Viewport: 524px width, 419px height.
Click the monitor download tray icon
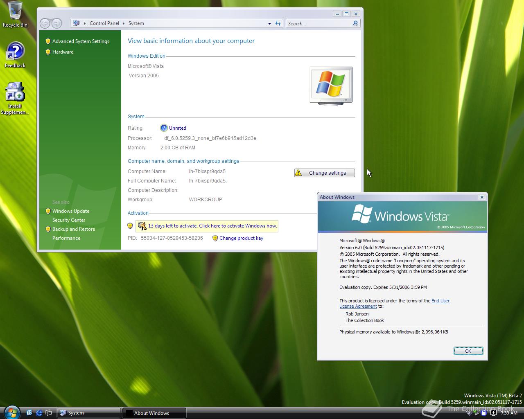click(493, 413)
